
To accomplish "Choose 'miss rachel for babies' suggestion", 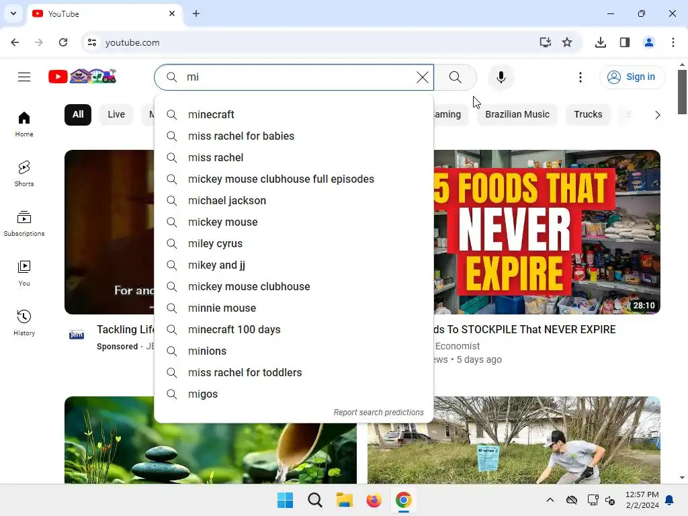I will [x=294, y=136].
